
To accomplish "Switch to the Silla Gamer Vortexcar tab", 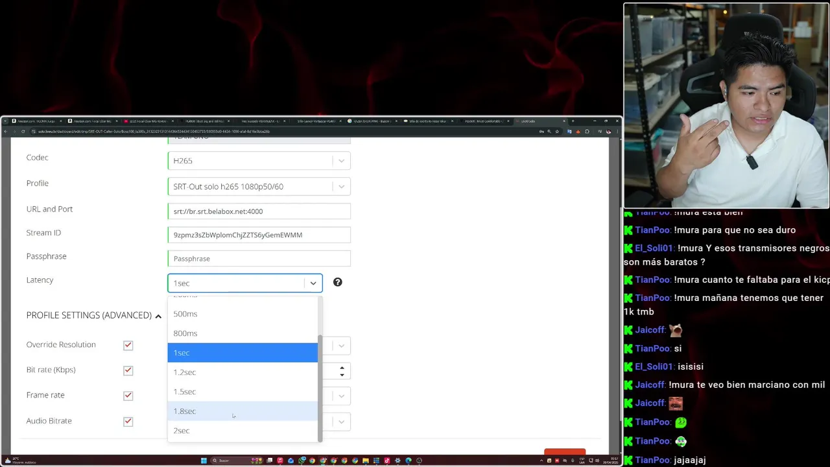I will (316, 121).
